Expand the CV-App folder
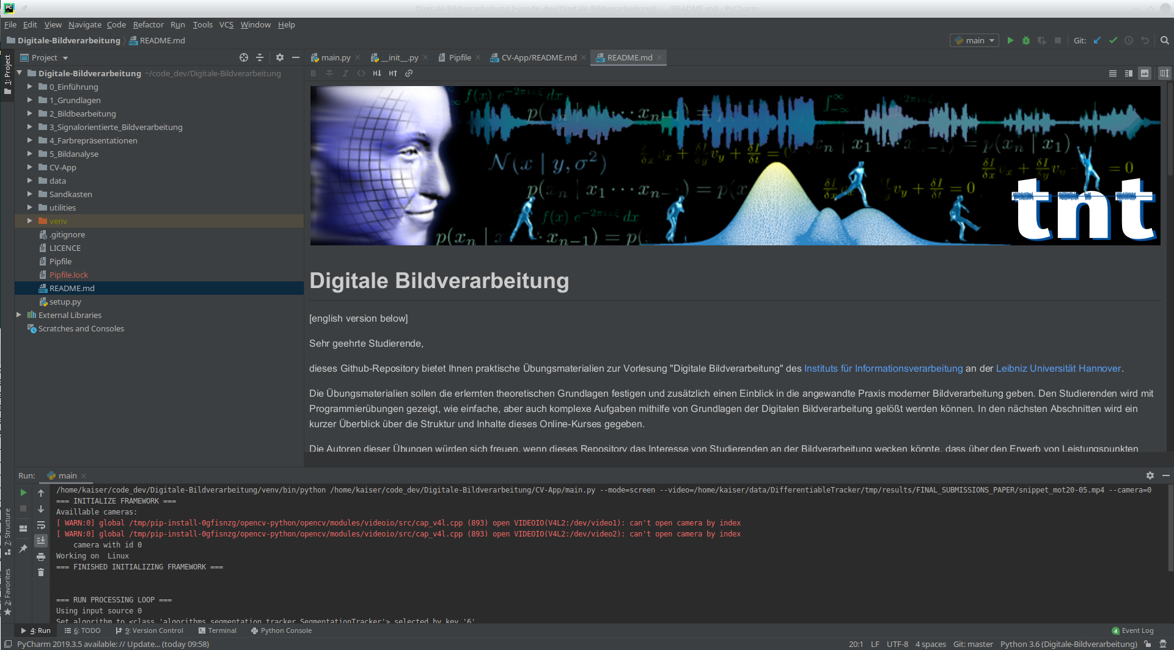 click(x=29, y=167)
